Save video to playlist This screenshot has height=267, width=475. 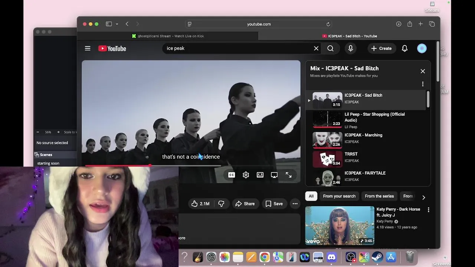coord(274,204)
